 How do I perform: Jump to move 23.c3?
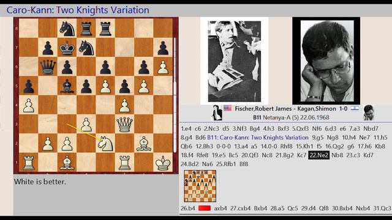coord(353,155)
